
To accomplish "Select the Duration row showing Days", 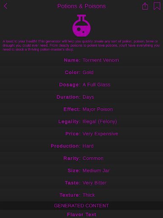I will click(81, 97).
